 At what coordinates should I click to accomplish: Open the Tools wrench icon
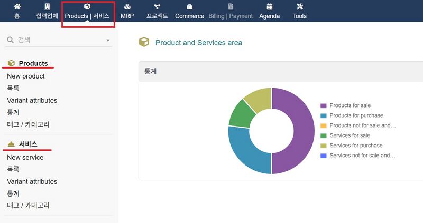299,7
